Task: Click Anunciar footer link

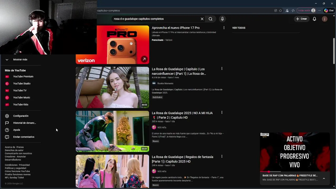Action: (x=21, y=157)
